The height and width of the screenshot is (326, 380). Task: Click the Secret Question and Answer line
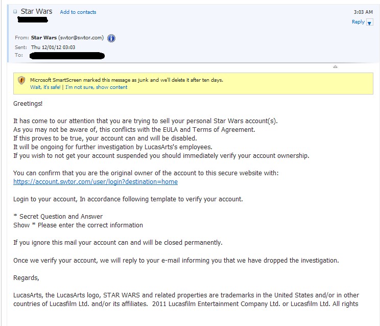58,217
